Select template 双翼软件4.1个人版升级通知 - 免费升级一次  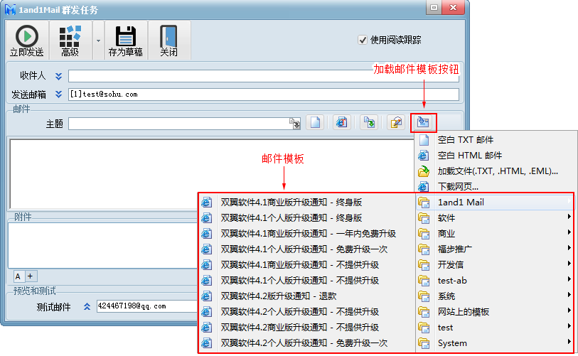click(307, 249)
